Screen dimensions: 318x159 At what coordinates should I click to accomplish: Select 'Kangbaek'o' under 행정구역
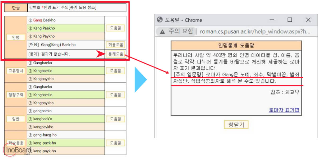[x=66, y=95]
